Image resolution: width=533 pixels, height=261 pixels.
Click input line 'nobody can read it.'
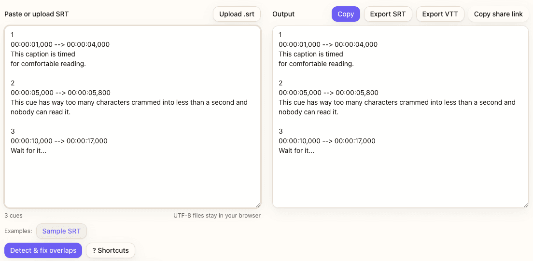click(x=41, y=112)
